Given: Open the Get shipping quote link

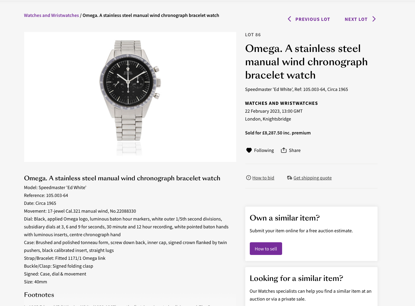Looking at the screenshot, I should click(312, 178).
